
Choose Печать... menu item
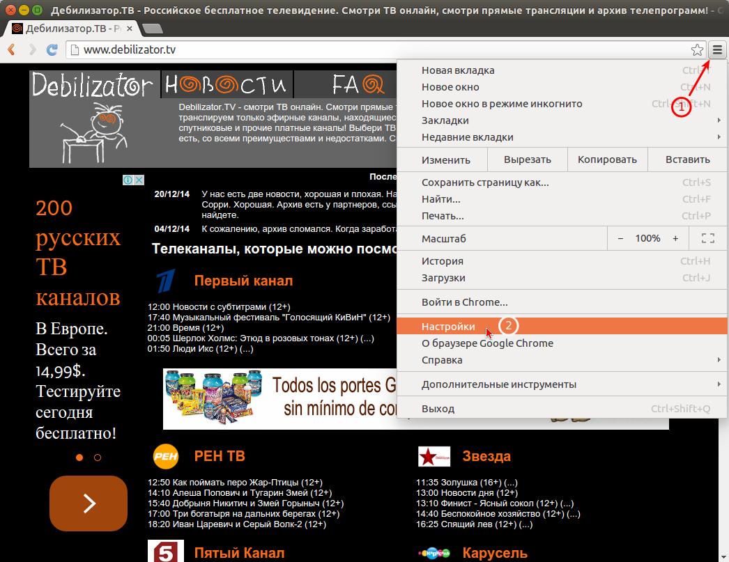pos(562,216)
